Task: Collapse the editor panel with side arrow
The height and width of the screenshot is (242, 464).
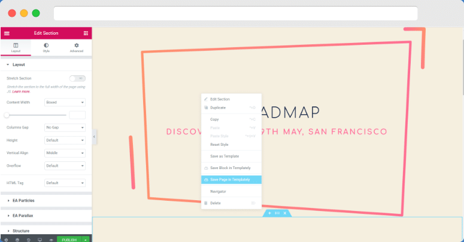Action: click(94, 137)
